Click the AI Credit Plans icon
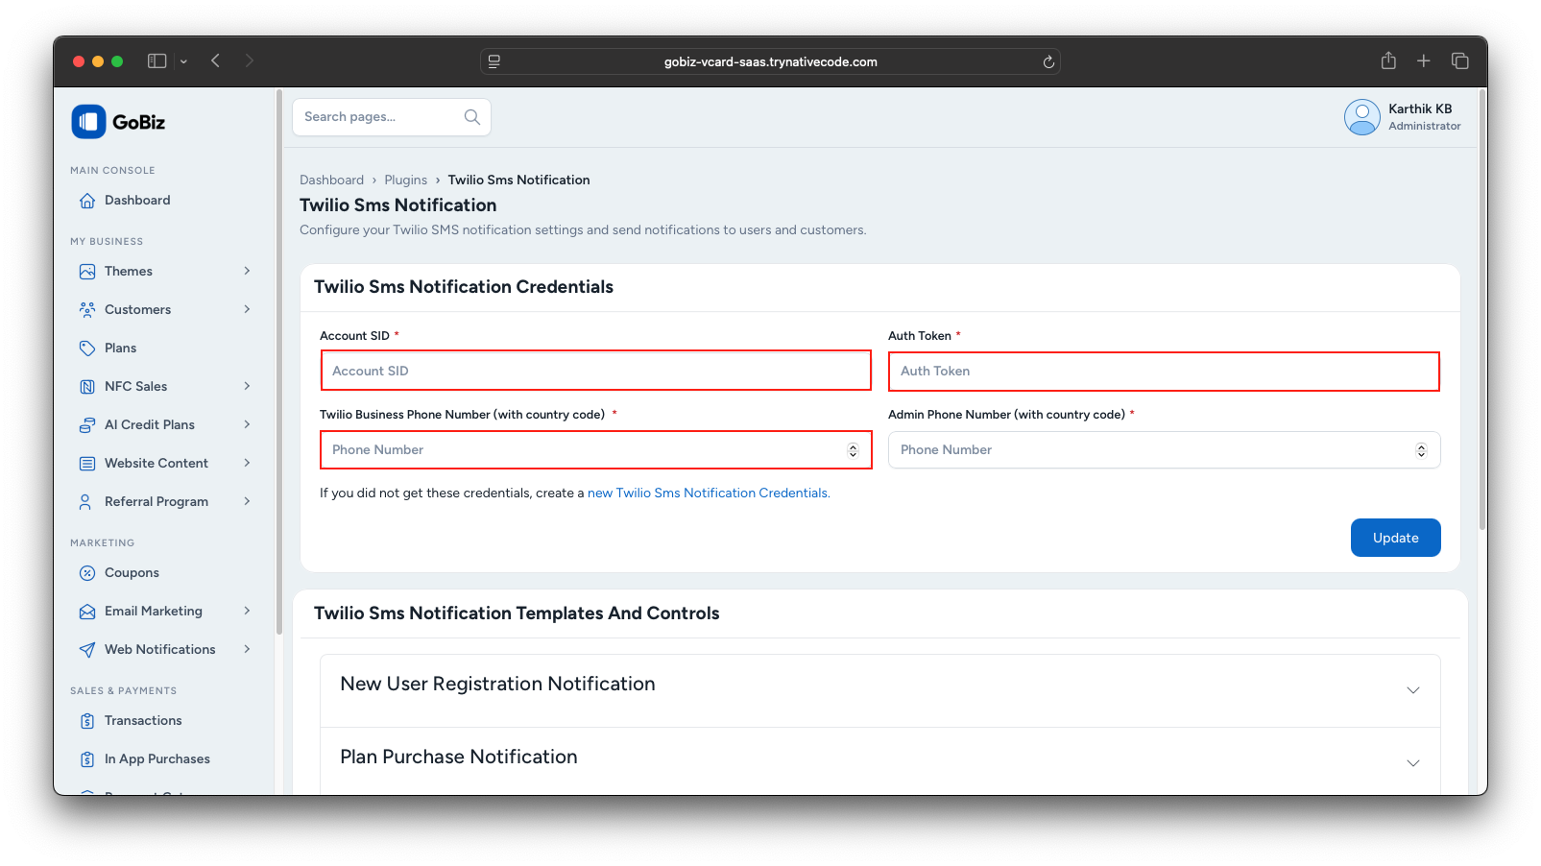 pyautogui.click(x=87, y=425)
